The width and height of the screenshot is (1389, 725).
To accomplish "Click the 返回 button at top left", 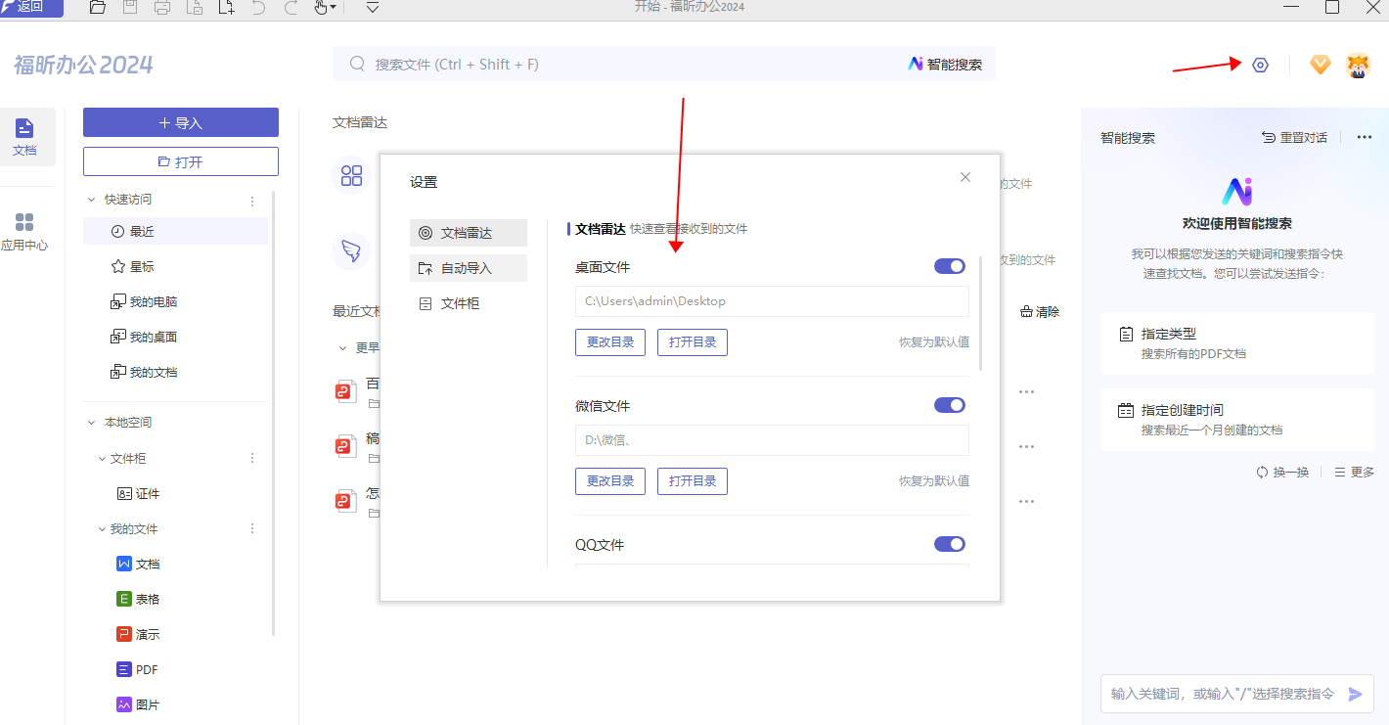I will coord(31,7).
